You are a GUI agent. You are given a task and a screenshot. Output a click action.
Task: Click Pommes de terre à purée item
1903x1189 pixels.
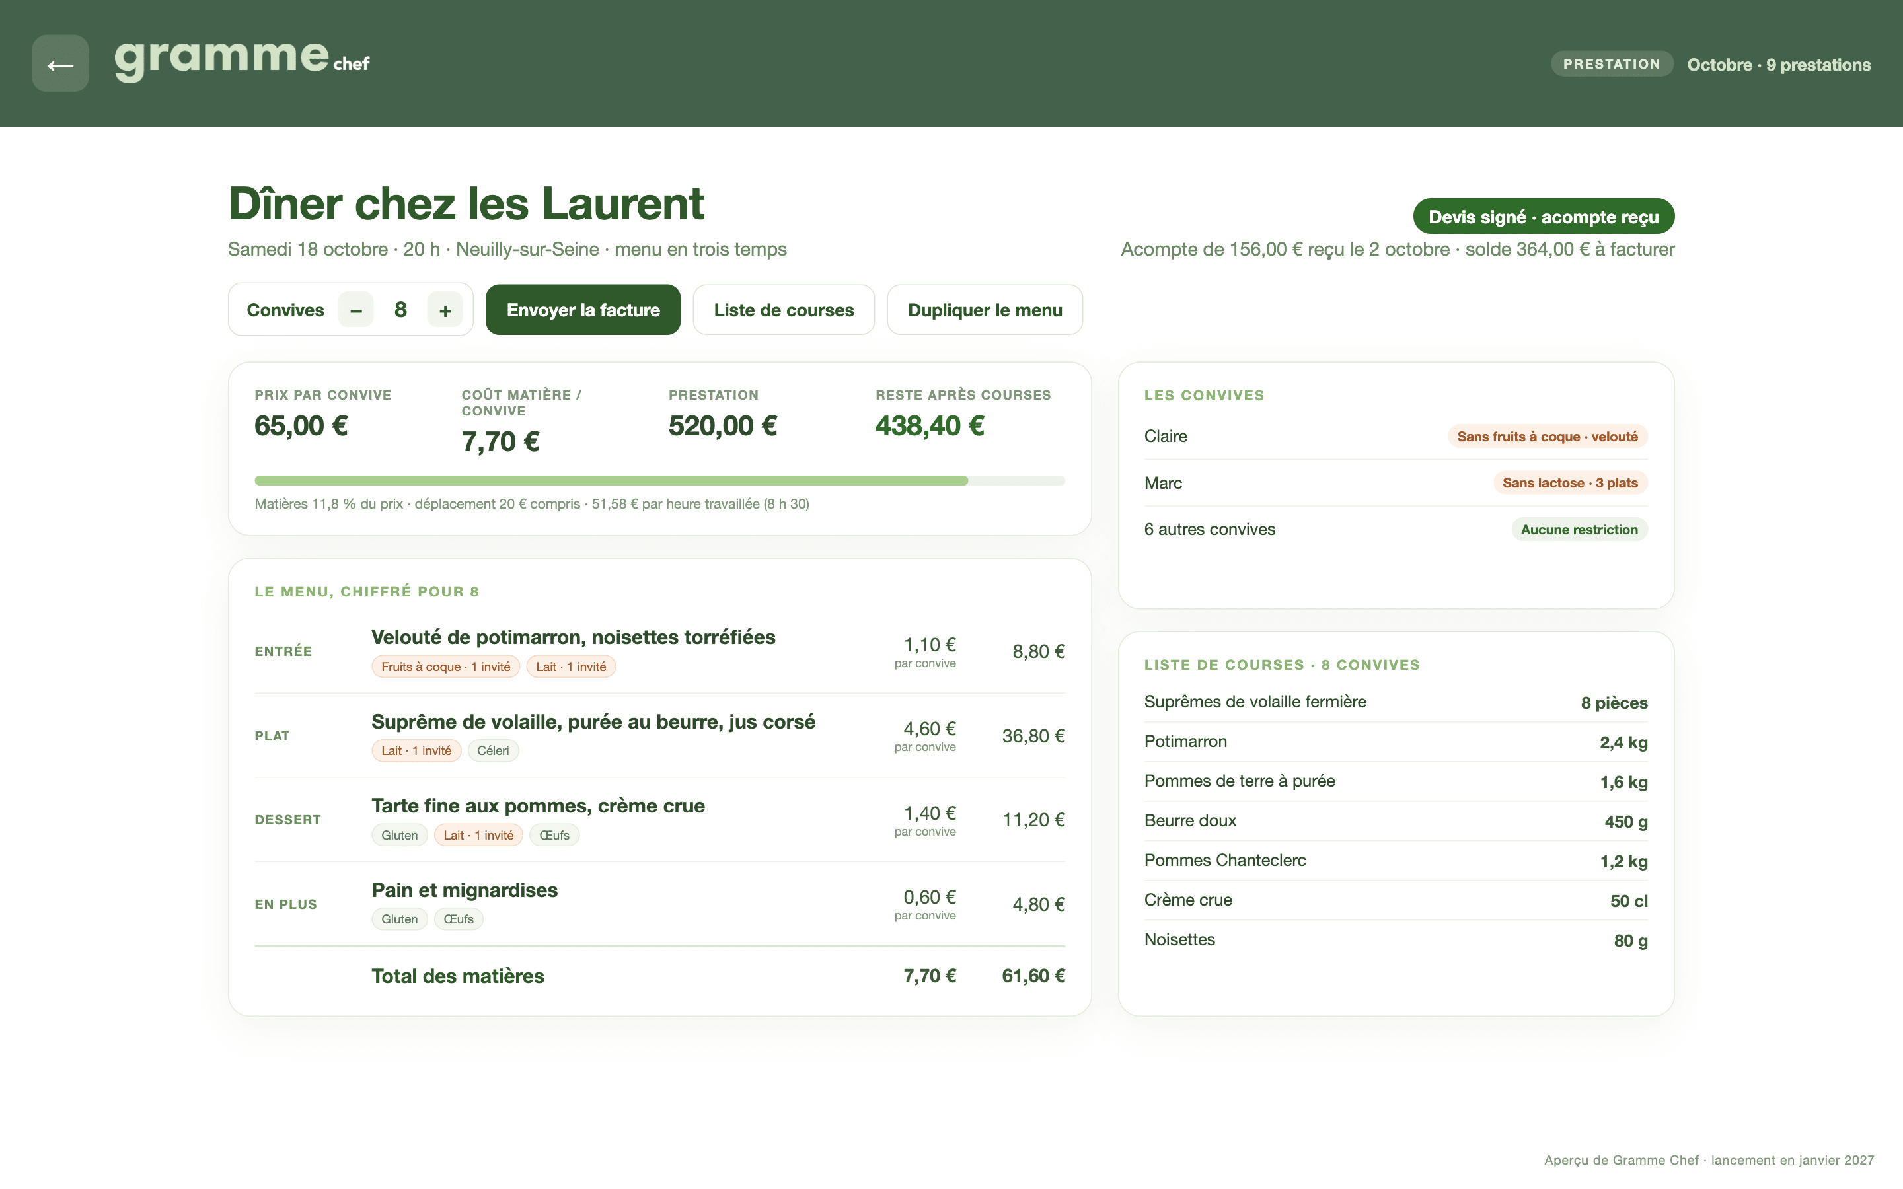pyautogui.click(x=1396, y=781)
